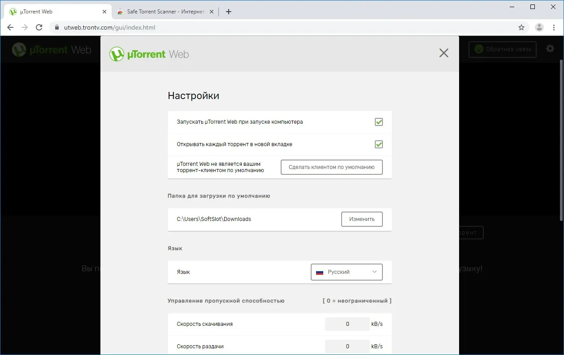
Task: Open a new browser tab with plus icon
Action: pos(229,12)
